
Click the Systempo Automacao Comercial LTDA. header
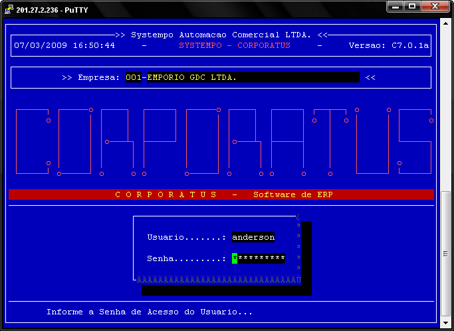point(221,35)
